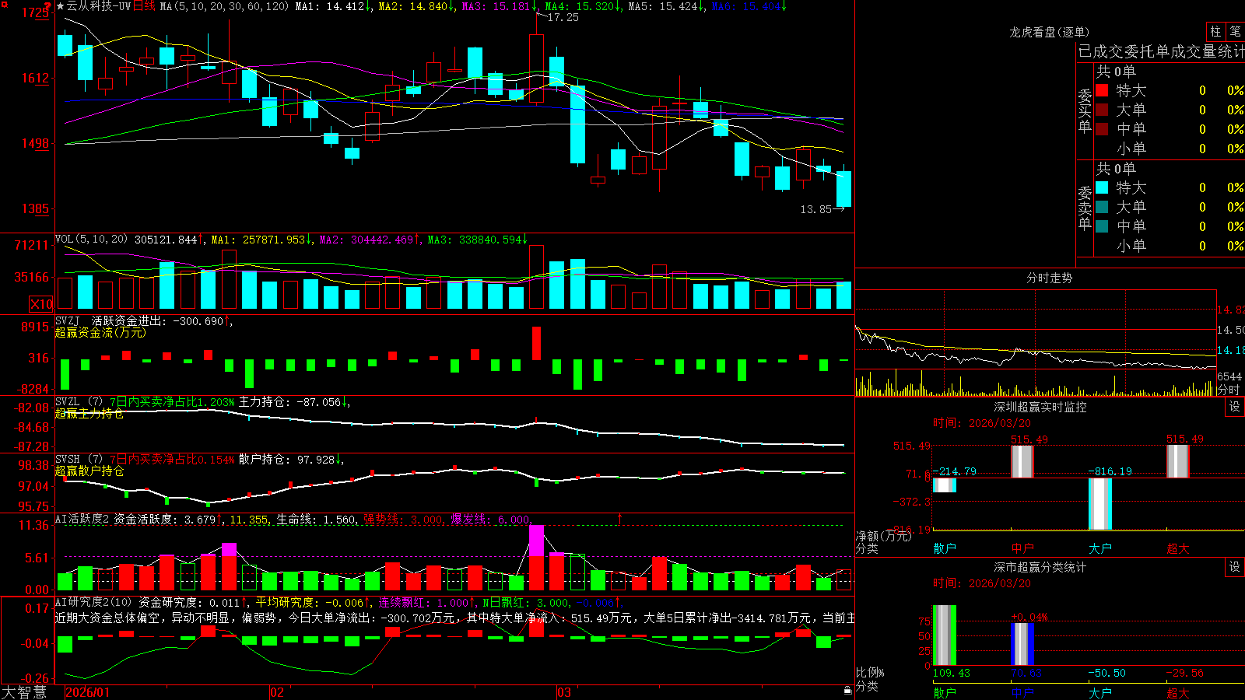Click the AI研究度2(10) indicator label

[x=93, y=603]
